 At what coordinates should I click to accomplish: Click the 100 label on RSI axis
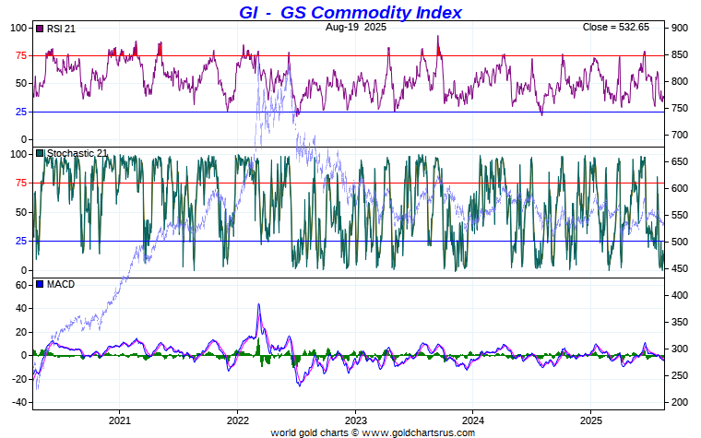pos(18,28)
